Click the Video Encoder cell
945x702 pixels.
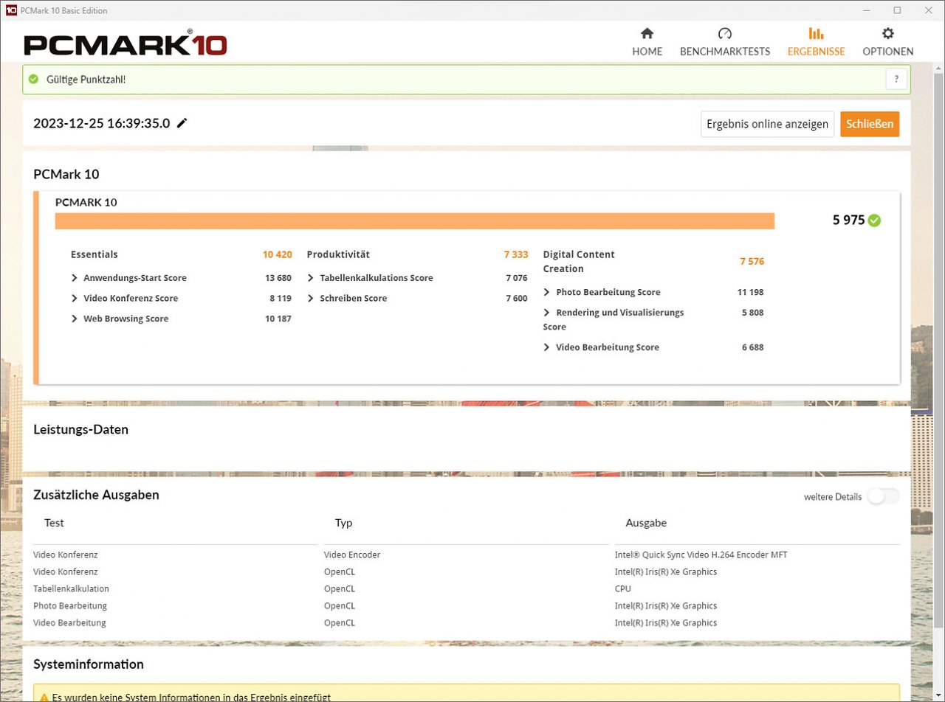[352, 555]
